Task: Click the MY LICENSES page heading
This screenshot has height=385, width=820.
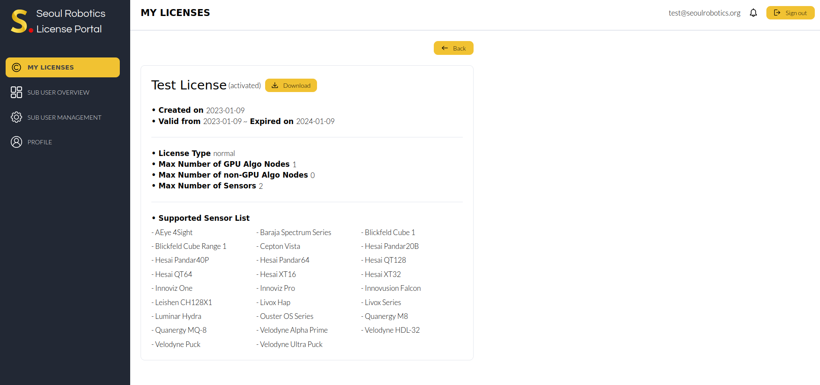Action: (x=176, y=13)
